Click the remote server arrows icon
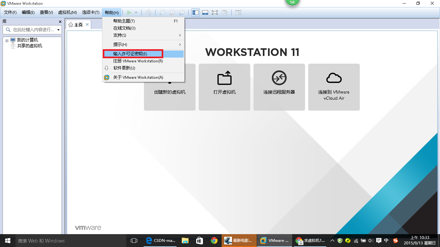440x247 pixels. (279, 78)
